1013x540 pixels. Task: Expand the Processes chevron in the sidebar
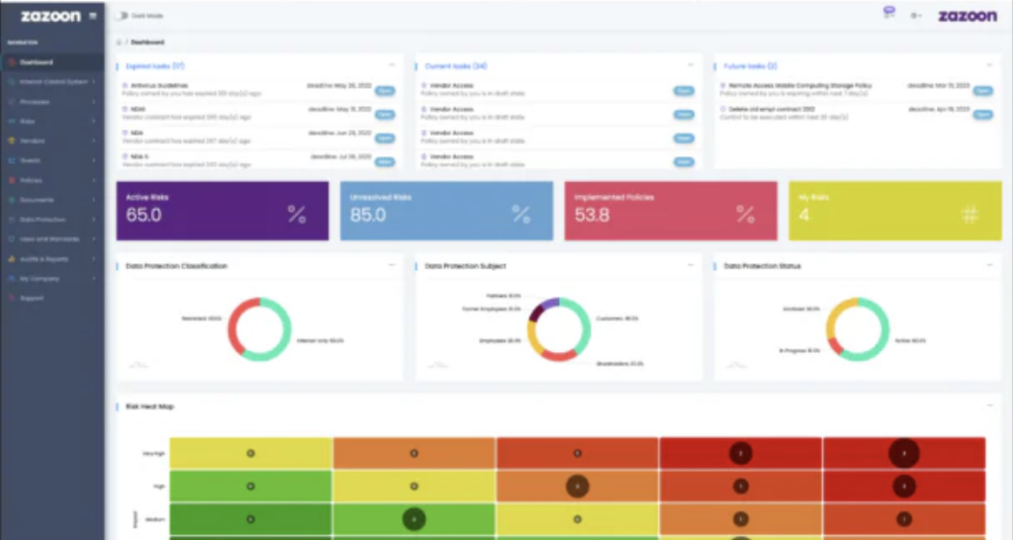tap(94, 102)
